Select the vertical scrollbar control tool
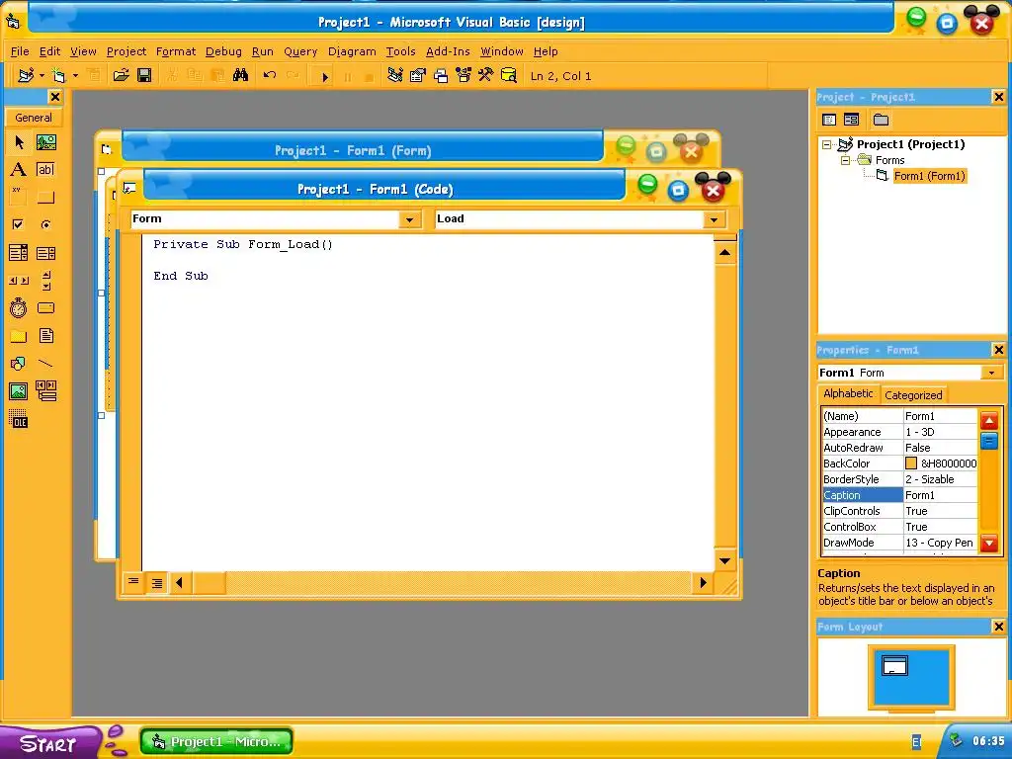Screen dimensions: 1012x759 tap(45, 280)
